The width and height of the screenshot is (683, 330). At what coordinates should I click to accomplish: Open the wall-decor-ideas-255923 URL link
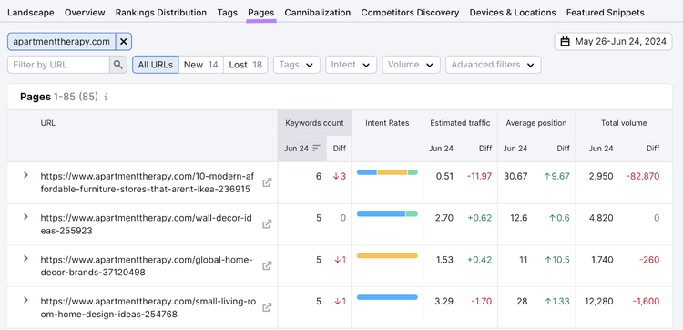146,224
